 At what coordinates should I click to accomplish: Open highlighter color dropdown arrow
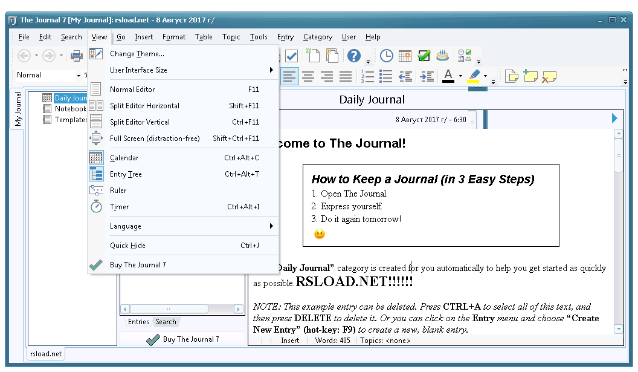click(x=485, y=76)
